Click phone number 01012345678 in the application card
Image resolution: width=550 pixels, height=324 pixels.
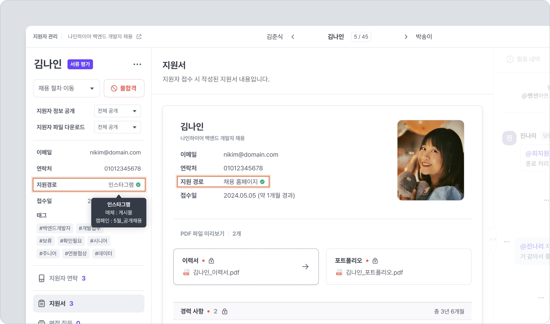coord(243,168)
